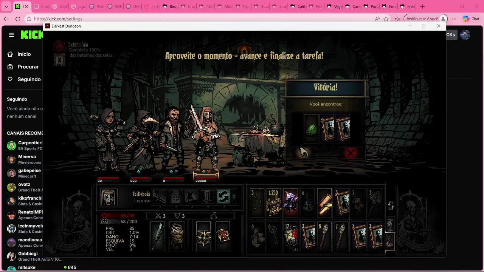Image resolution: width=484 pixels, height=272 pixels.
Task: Click the equipped sword weapon slot
Action: (158, 236)
